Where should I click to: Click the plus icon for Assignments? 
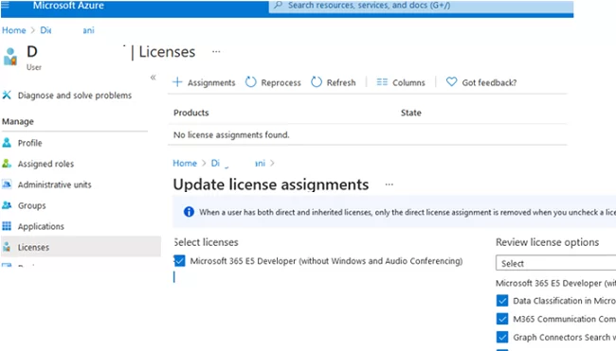click(177, 82)
